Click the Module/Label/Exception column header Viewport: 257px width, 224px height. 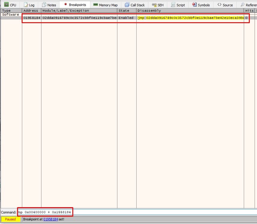pos(79,11)
